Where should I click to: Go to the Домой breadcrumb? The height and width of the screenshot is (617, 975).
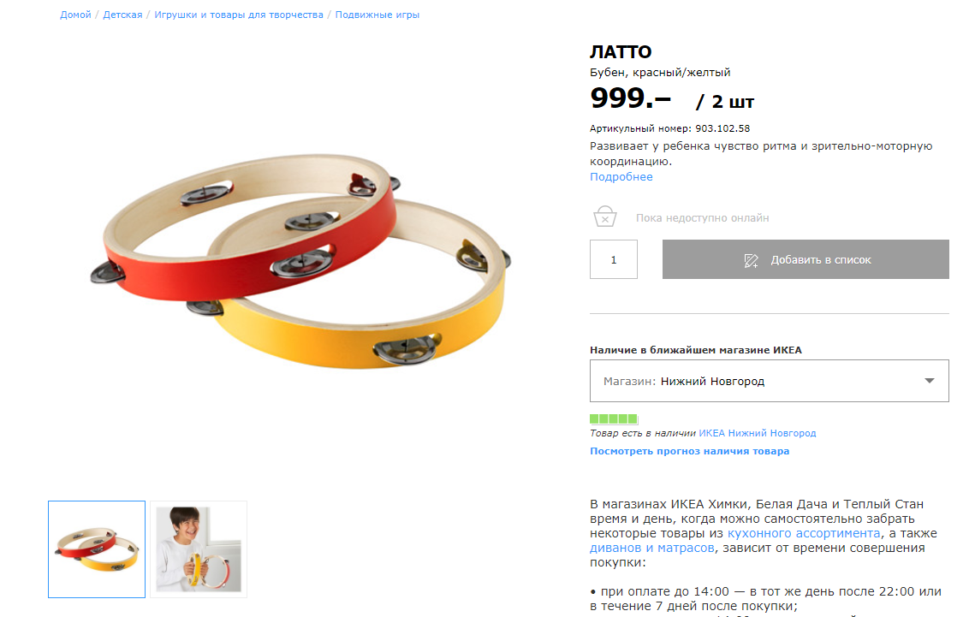(x=75, y=15)
